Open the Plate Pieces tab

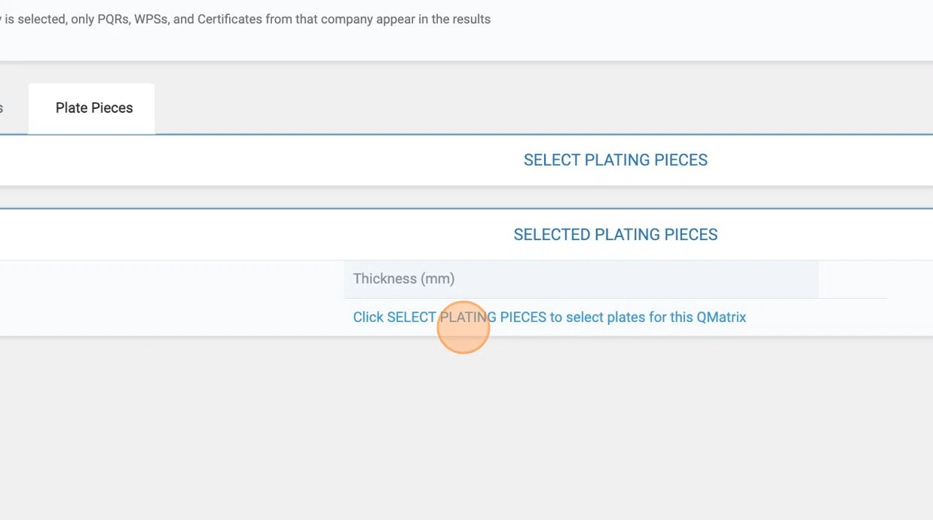pos(93,108)
